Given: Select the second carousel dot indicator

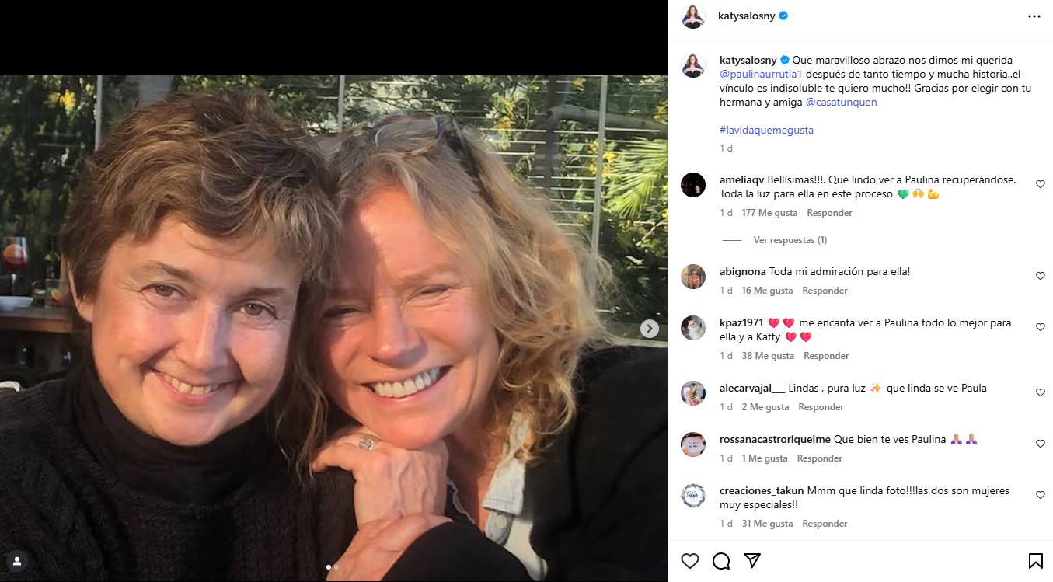Looking at the screenshot, I should (x=336, y=567).
